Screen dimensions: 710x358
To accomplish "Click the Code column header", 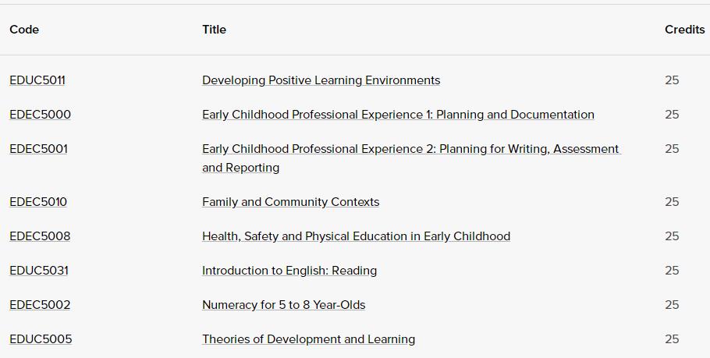I will [24, 30].
